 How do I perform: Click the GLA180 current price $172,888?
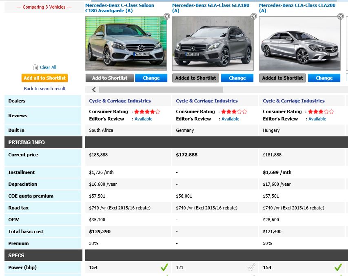(187, 155)
